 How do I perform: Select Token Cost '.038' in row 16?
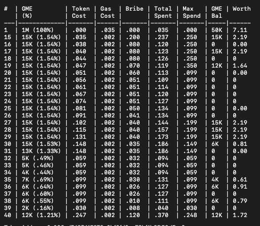tap(79, 44)
